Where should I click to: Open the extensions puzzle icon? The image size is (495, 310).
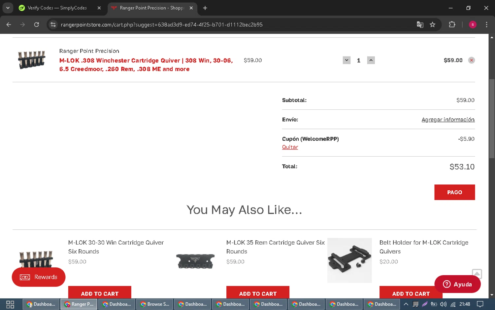452,24
